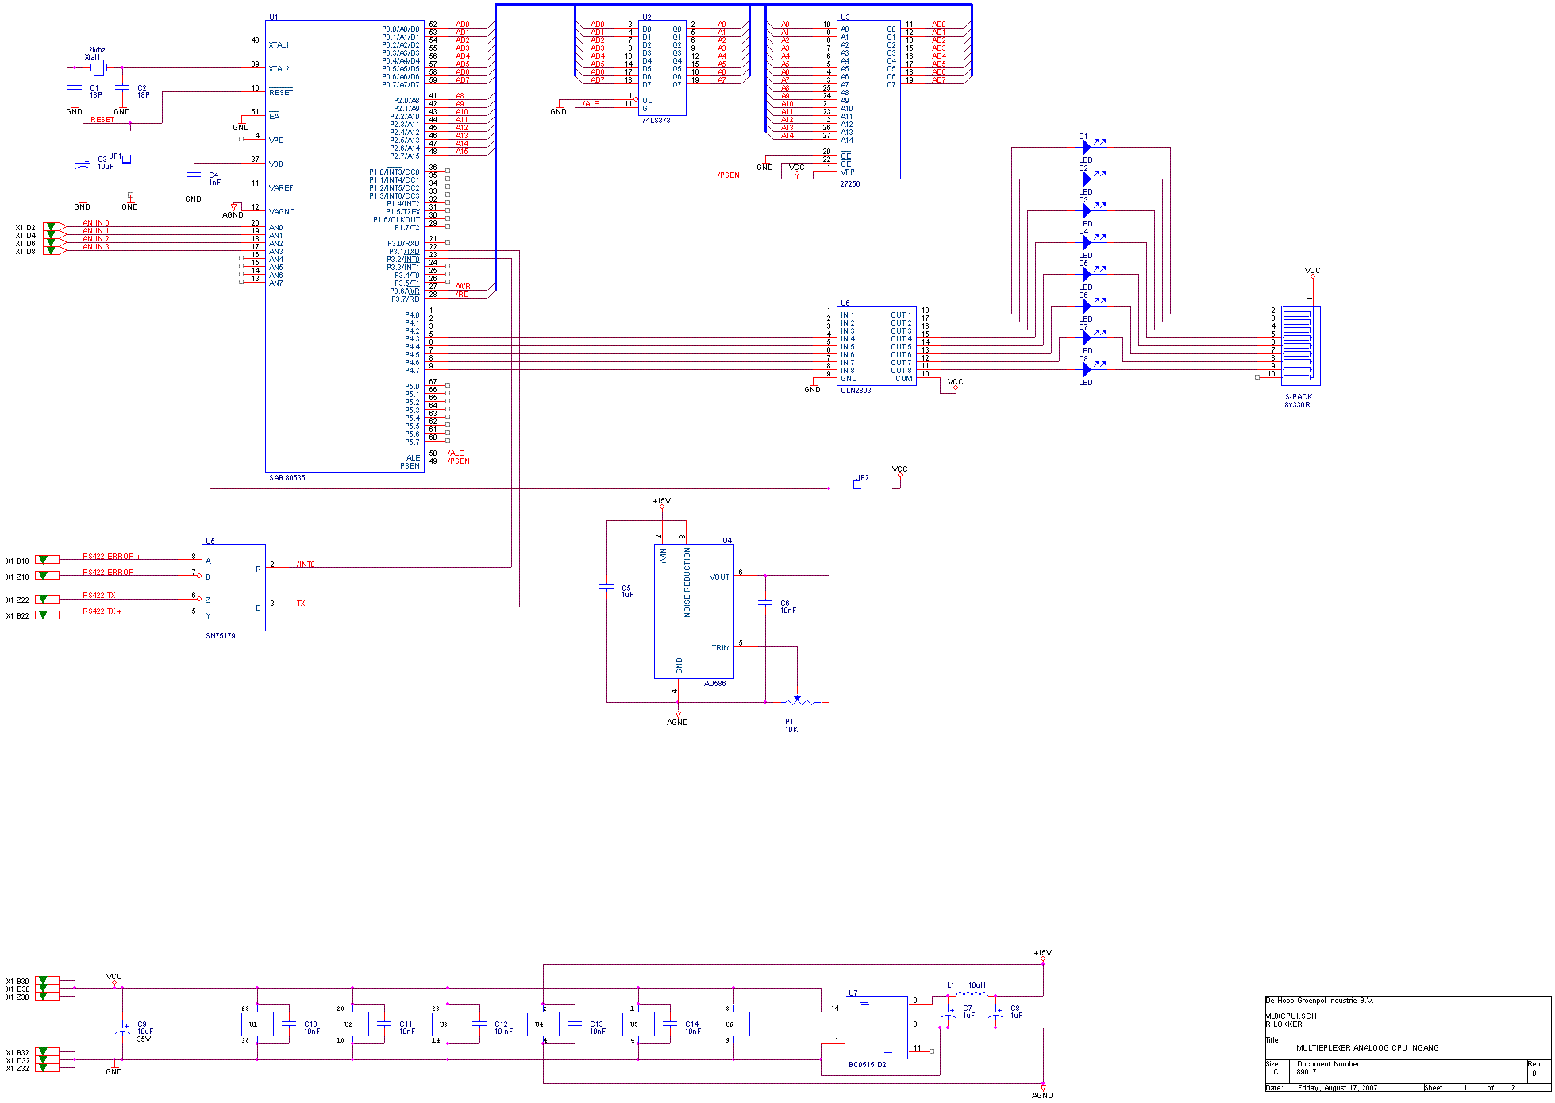The width and height of the screenshot is (1555, 1103).
Task: Select the U3 27256 EPROM block
Action: (868, 99)
